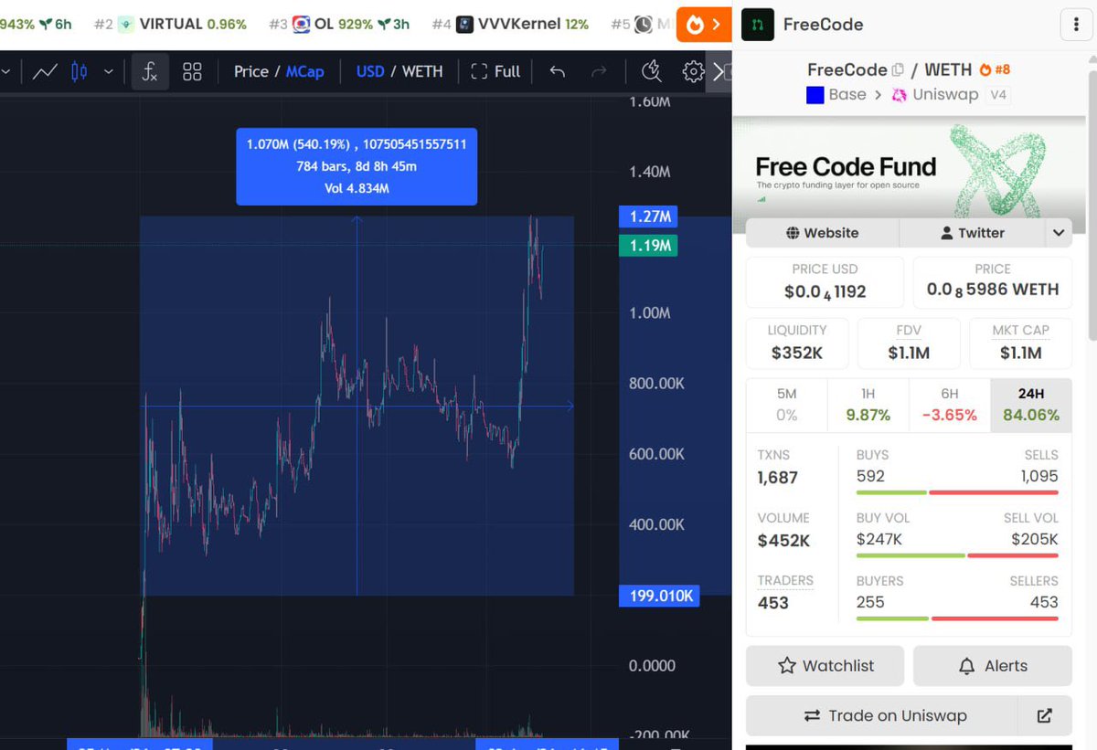Open trending token #2 VIRTUAL

(169, 24)
